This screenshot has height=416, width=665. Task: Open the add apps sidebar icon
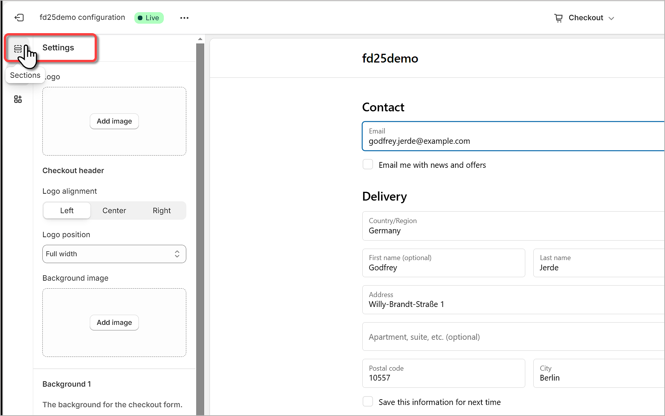click(18, 99)
